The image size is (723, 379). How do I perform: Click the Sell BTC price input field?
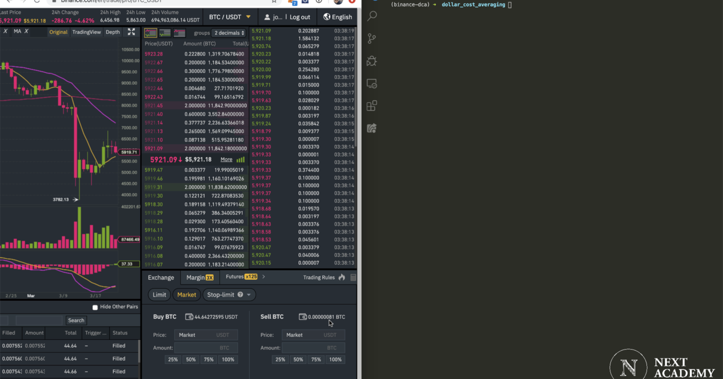click(x=313, y=334)
